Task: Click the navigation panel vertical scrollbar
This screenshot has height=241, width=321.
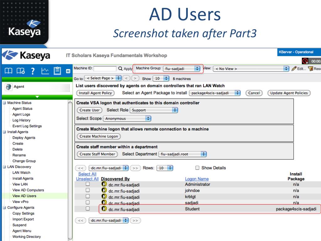Action: pos(70,170)
